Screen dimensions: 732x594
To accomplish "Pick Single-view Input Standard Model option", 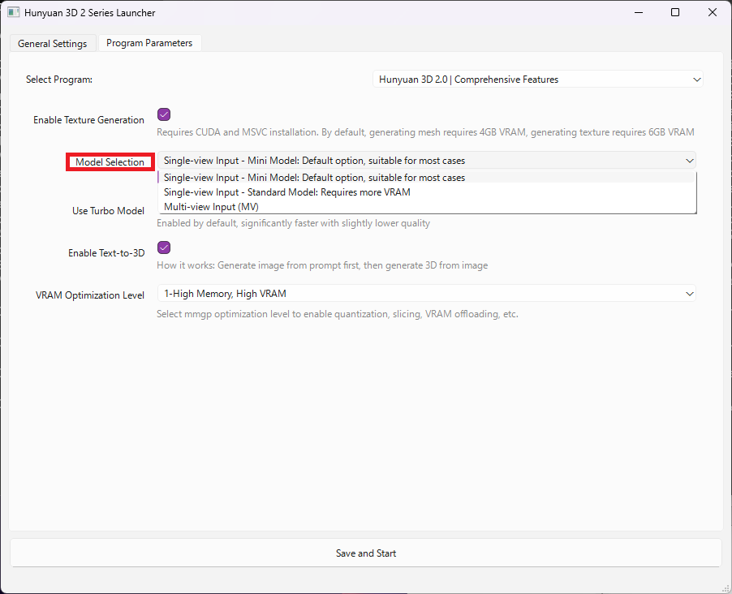I will (287, 192).
